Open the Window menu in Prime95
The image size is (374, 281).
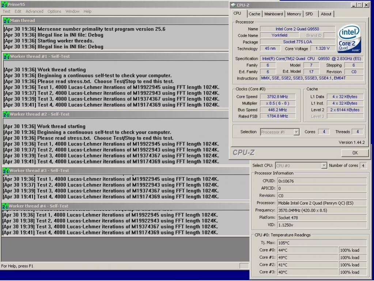click(x=72, y=11)
